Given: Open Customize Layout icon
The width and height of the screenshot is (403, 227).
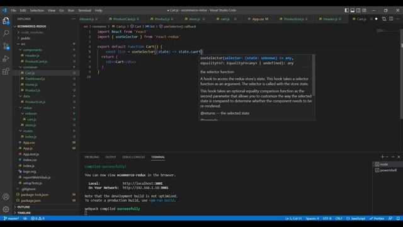Looking at the screenshot, I should pos(364,10).
